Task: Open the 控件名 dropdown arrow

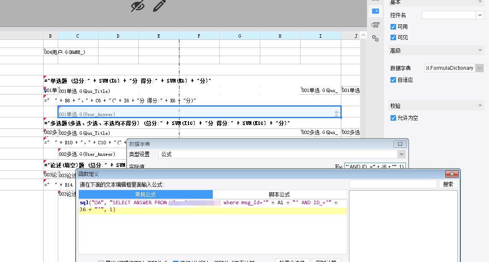Action: 480,15
